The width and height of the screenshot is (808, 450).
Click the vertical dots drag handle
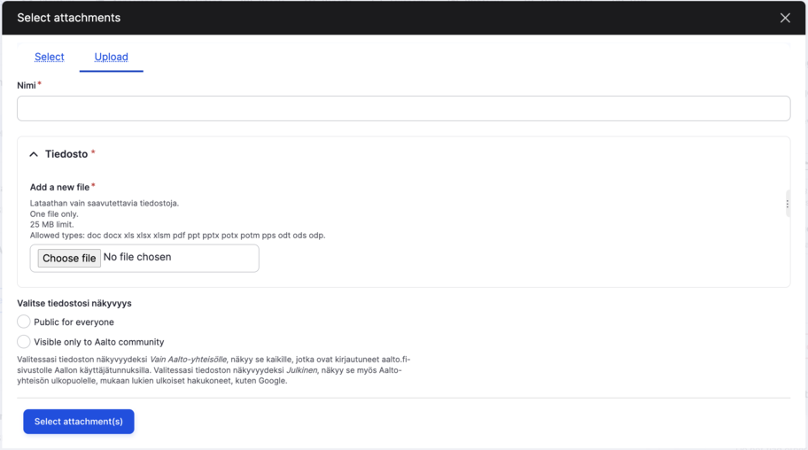(x=787, y=204)
